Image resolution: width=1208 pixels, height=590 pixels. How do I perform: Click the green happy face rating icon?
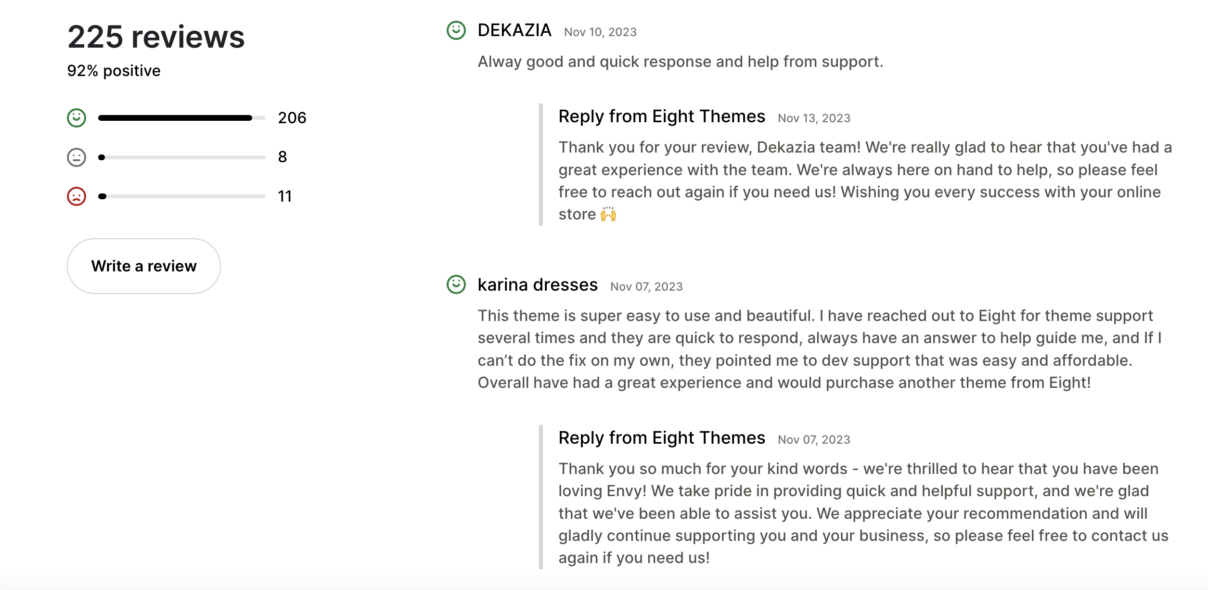(x=77, y=117)
